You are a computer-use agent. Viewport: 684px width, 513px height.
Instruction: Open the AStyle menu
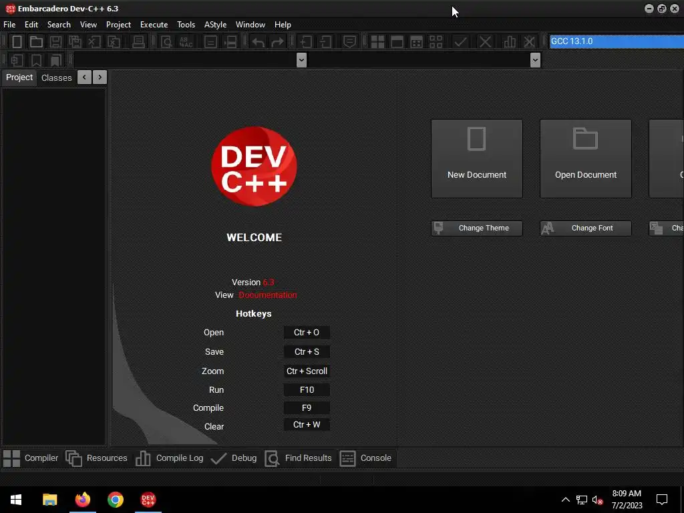point(216,25)
